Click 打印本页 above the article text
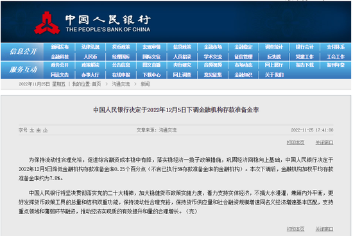The image size is (353, 236). point(296,142)
